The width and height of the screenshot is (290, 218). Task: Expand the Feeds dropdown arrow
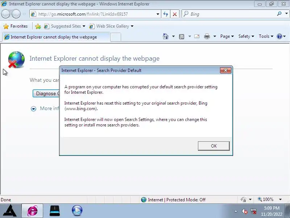click(190, 36)
